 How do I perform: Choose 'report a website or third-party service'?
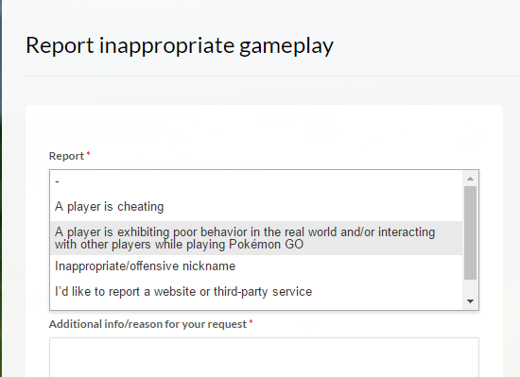coord(256,292)
